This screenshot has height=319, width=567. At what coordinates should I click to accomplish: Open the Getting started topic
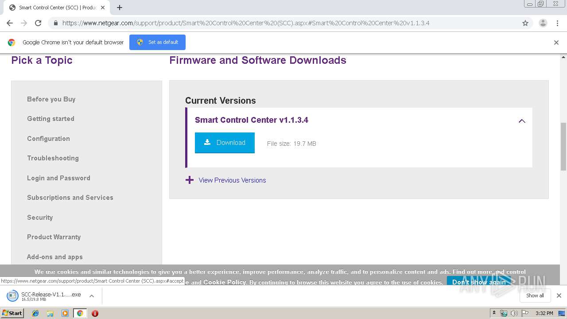pyautogui.click(x=50, y=119)
